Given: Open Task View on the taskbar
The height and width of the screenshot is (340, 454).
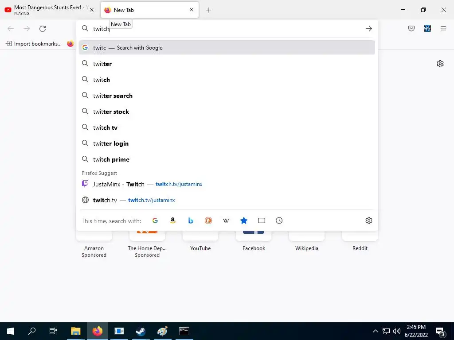Looking at the screenshot, I should (53, 331).
